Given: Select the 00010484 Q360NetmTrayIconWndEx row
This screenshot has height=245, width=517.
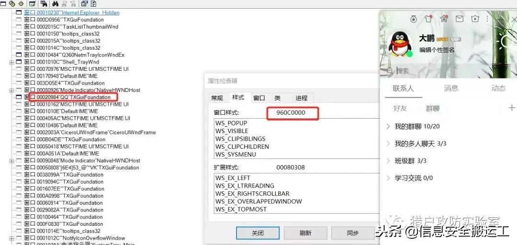Looking at the screenshot, I should pyautogui.click(x=74, y=55).
